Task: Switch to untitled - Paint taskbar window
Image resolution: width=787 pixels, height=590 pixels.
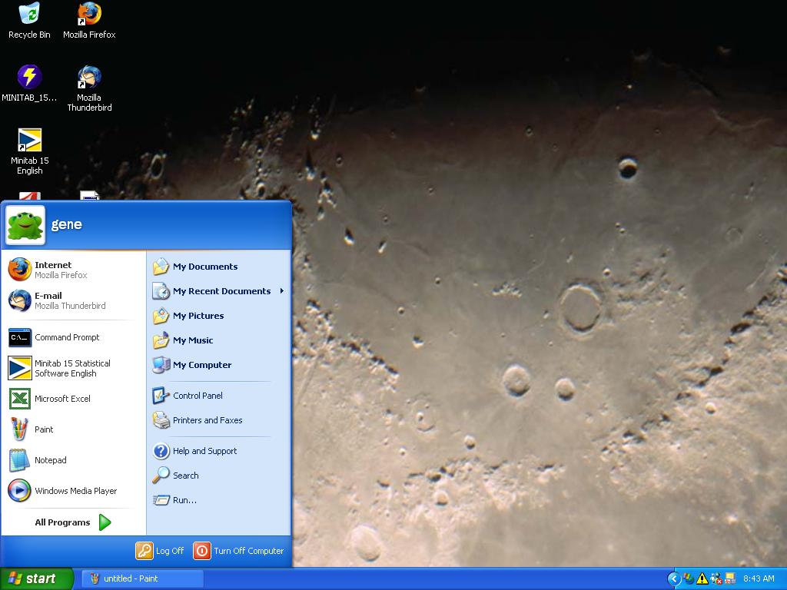Action: tap(142, 578)
